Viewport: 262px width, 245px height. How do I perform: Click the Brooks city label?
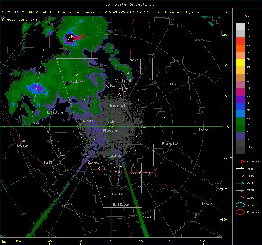(x=207, y=204)
